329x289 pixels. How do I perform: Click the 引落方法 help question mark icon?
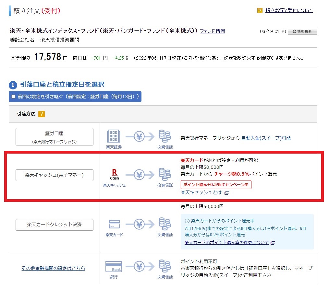point(42,114)
